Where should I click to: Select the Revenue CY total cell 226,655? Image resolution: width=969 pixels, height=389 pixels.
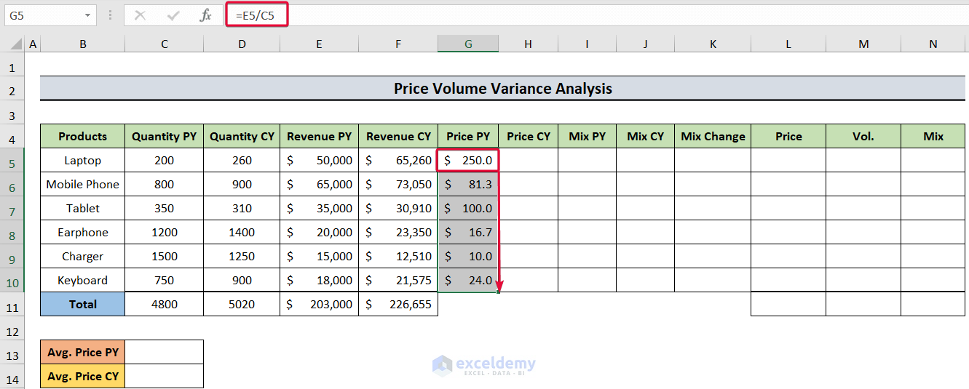[398, 305]
